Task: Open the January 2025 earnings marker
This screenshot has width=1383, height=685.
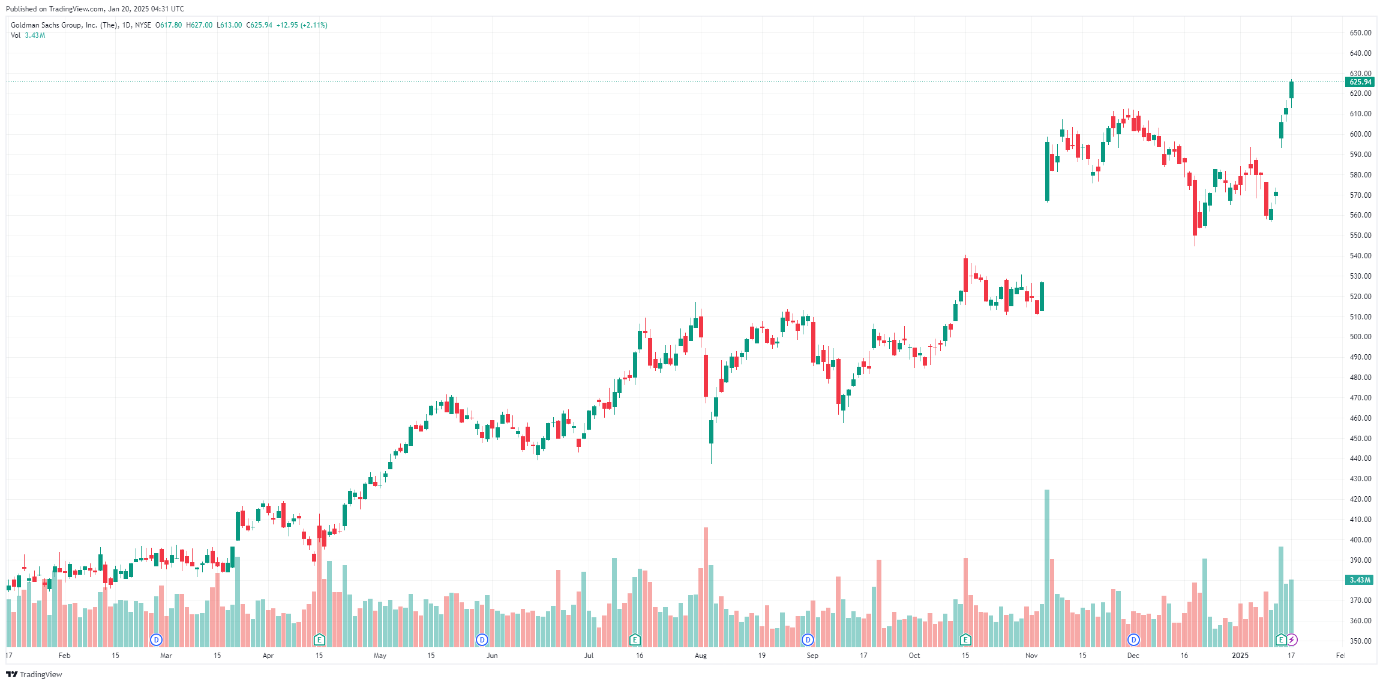Action: (x=1281, y=639)
